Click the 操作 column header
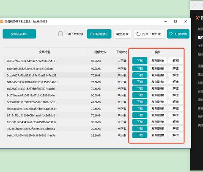This screenshot has height=172, width=203. 158,52
